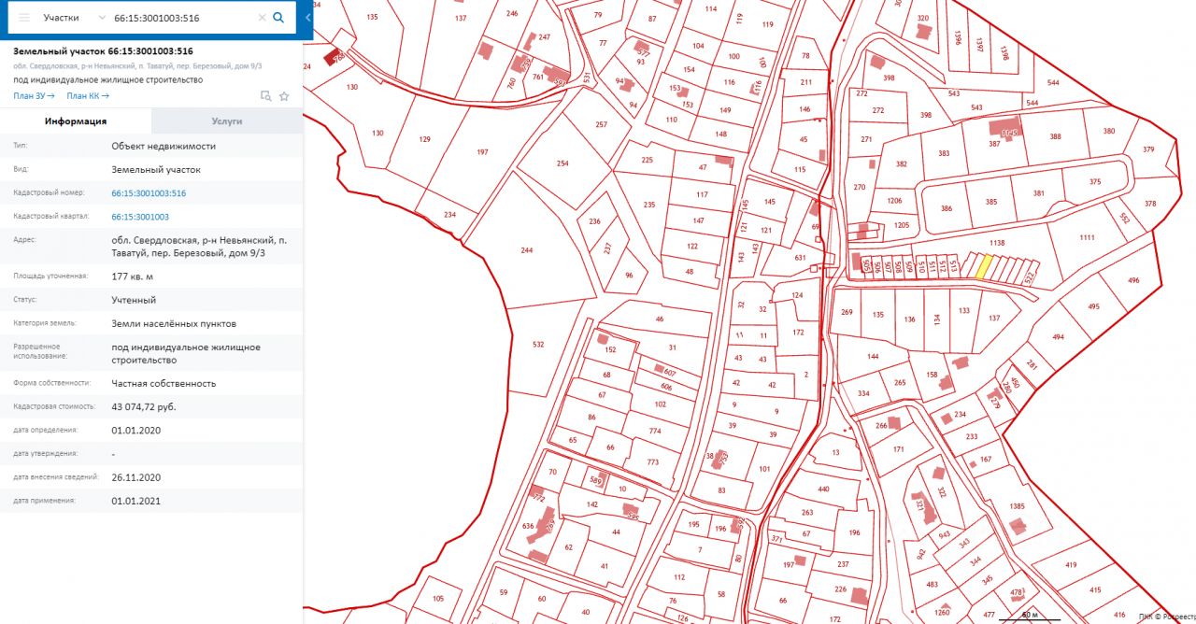Click map parcel labeled 1206
The image size is (1196, 624).
click(894, 201)
